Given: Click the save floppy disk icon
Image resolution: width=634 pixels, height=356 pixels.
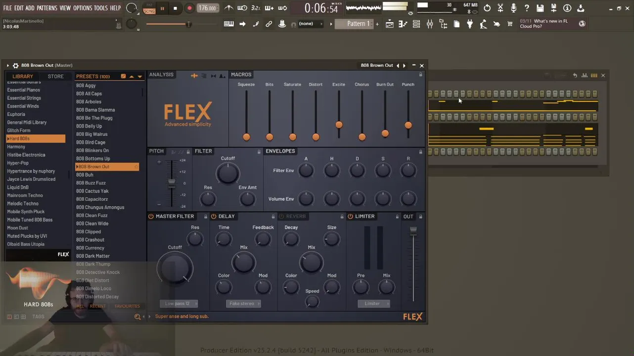Looking at the screenshot, I should coord(540,8).
